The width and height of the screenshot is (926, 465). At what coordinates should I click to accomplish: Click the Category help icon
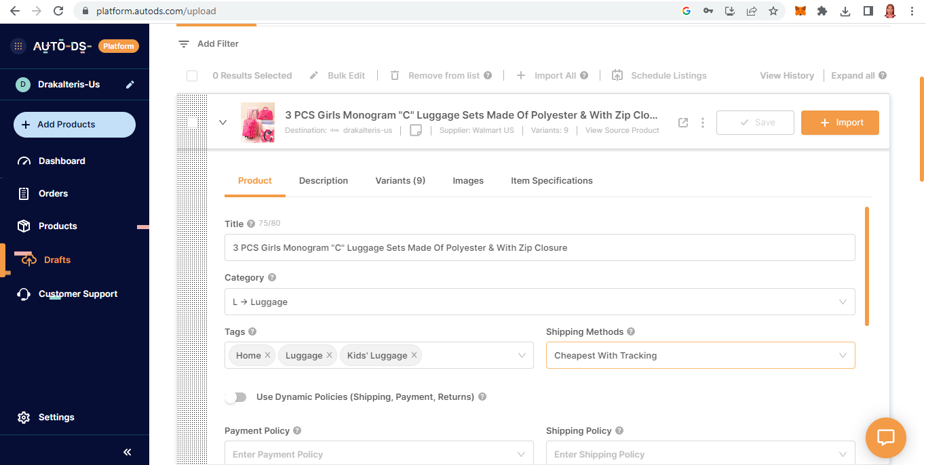[x=272, y=278]
